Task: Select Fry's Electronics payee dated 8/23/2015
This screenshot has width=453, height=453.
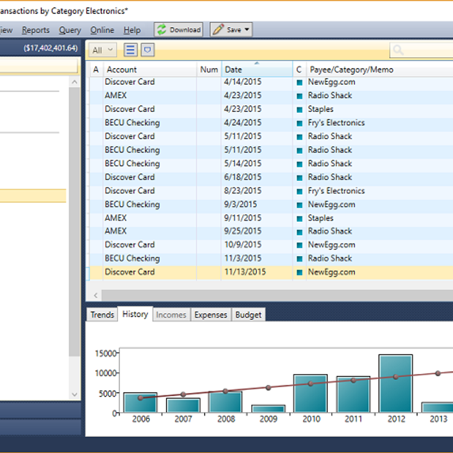Action: tap(336, 191)
